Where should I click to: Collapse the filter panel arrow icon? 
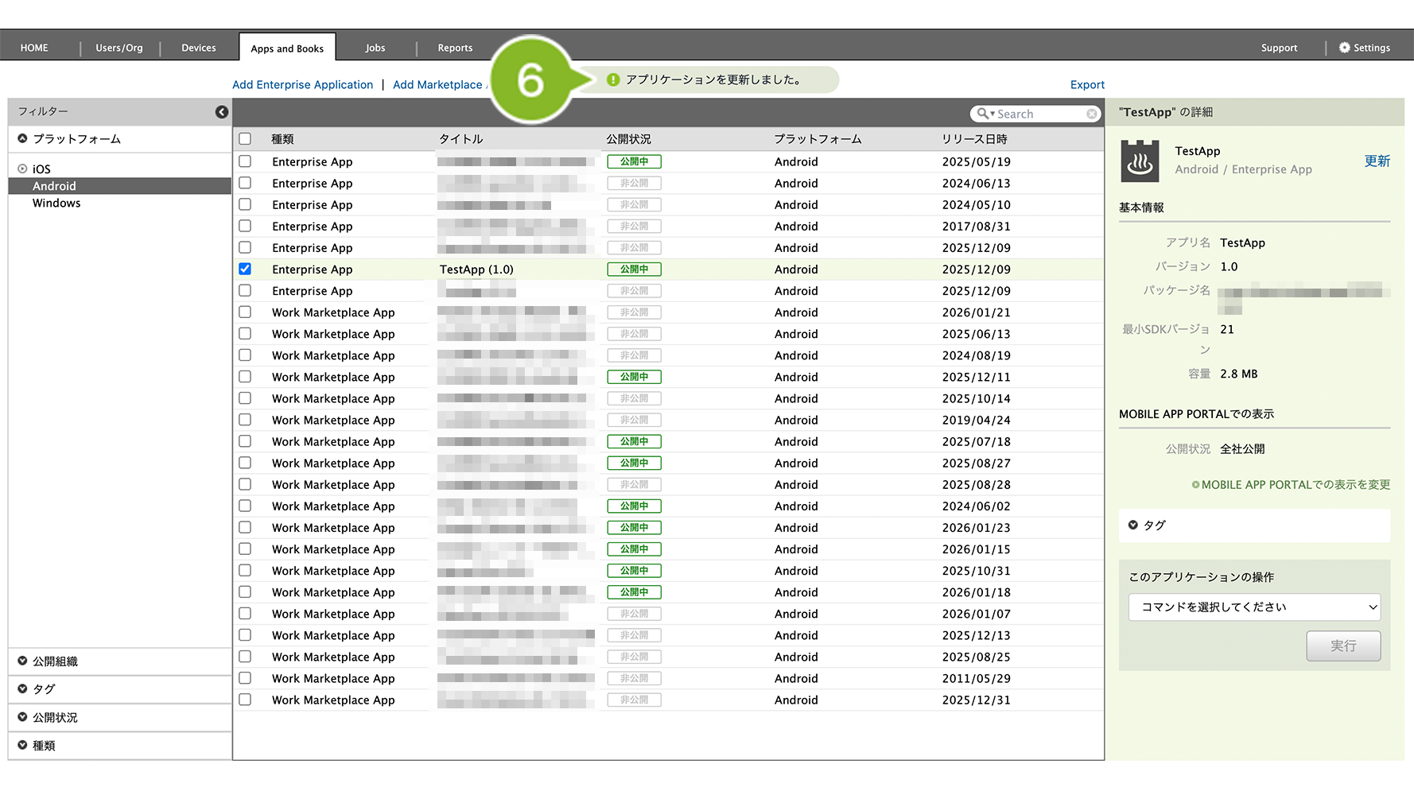[222, 112]
